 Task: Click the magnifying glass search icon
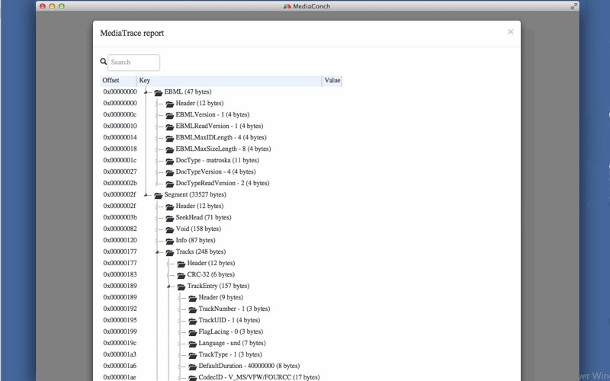point(103,62)
